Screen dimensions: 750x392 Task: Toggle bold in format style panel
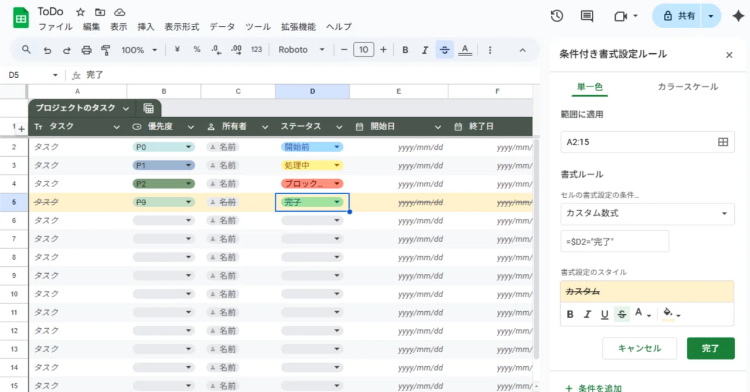570,315
